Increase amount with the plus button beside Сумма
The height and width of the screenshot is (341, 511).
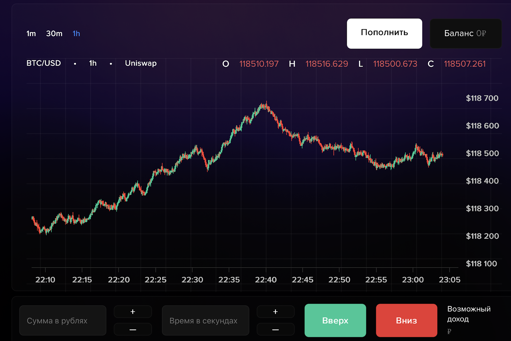133,312
